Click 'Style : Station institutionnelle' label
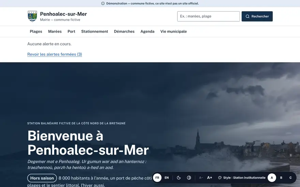Image resolution: width=300 pixels, height=187 pixels. tap(244, 177)
